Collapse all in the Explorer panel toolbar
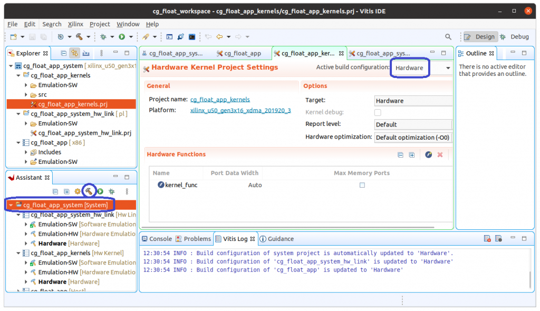The image size is (540, 311). pos(64,53)
